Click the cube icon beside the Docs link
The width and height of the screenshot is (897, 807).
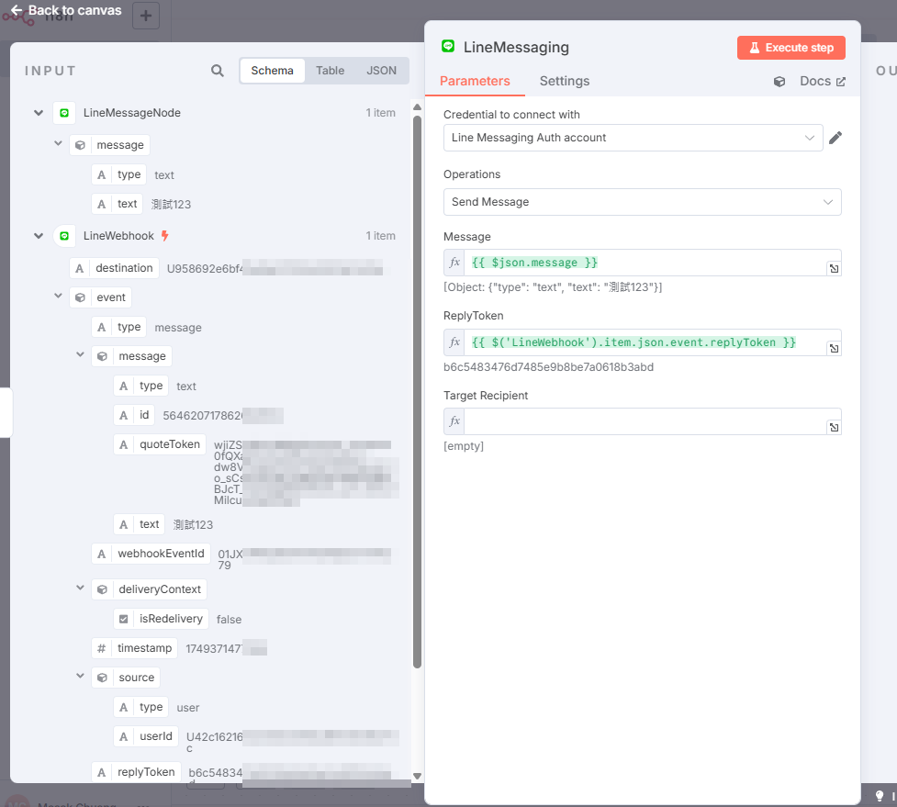point(779,82)
